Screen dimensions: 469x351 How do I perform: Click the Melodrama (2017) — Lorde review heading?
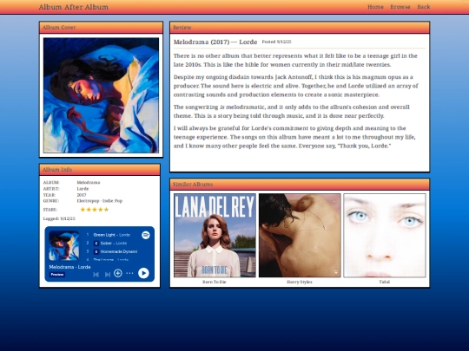(x=215, y=42)
